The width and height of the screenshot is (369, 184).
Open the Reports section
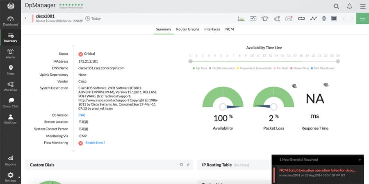[10, 161]
